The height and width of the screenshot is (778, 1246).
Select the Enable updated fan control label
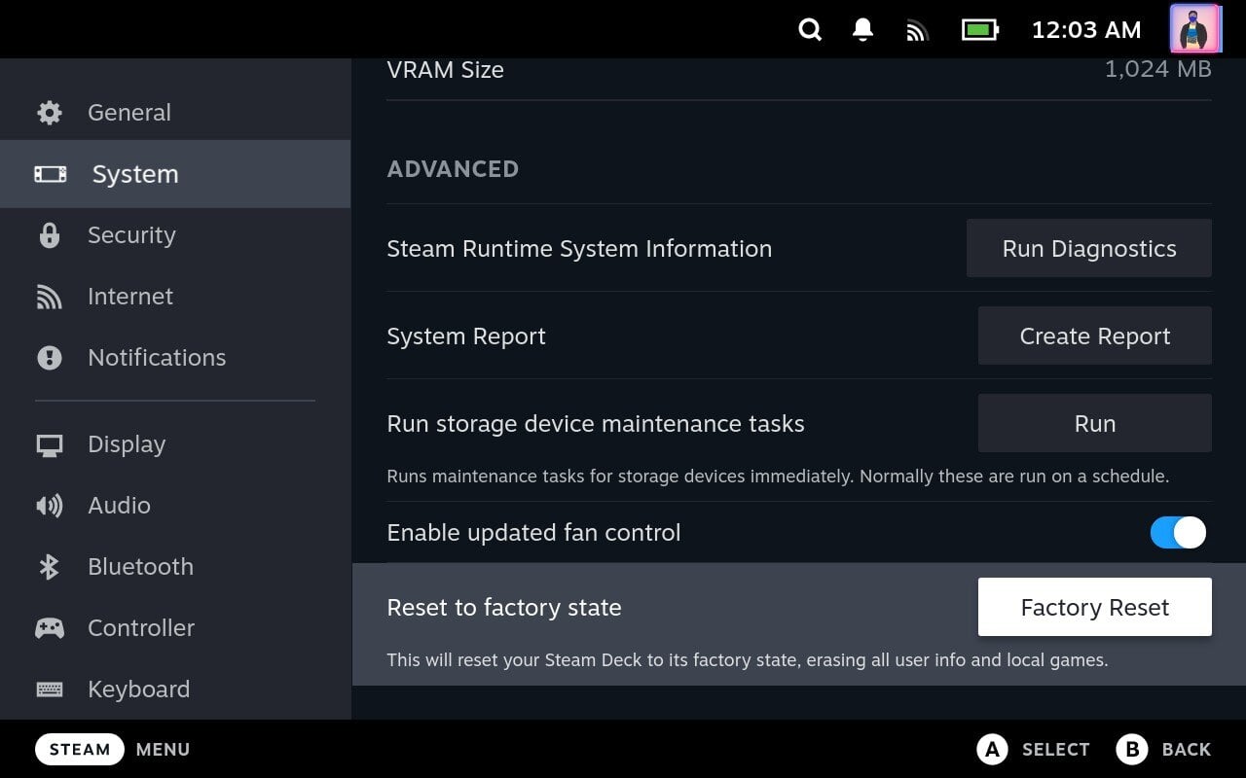point(533,533)
